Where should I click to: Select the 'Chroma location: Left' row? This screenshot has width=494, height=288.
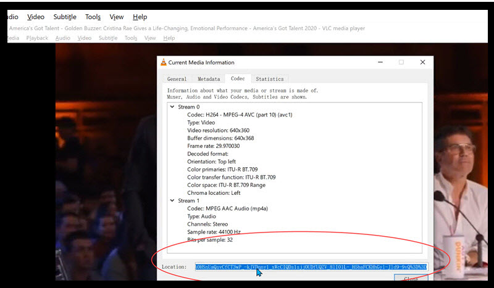214,193
